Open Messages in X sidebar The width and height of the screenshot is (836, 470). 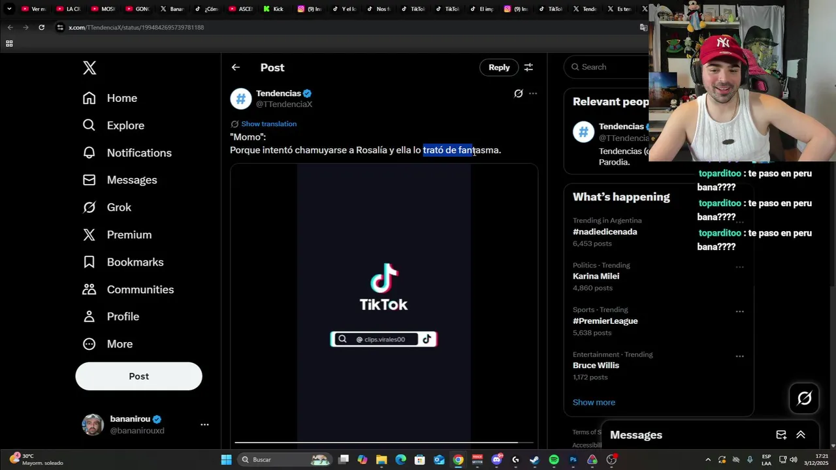(120, 180)
